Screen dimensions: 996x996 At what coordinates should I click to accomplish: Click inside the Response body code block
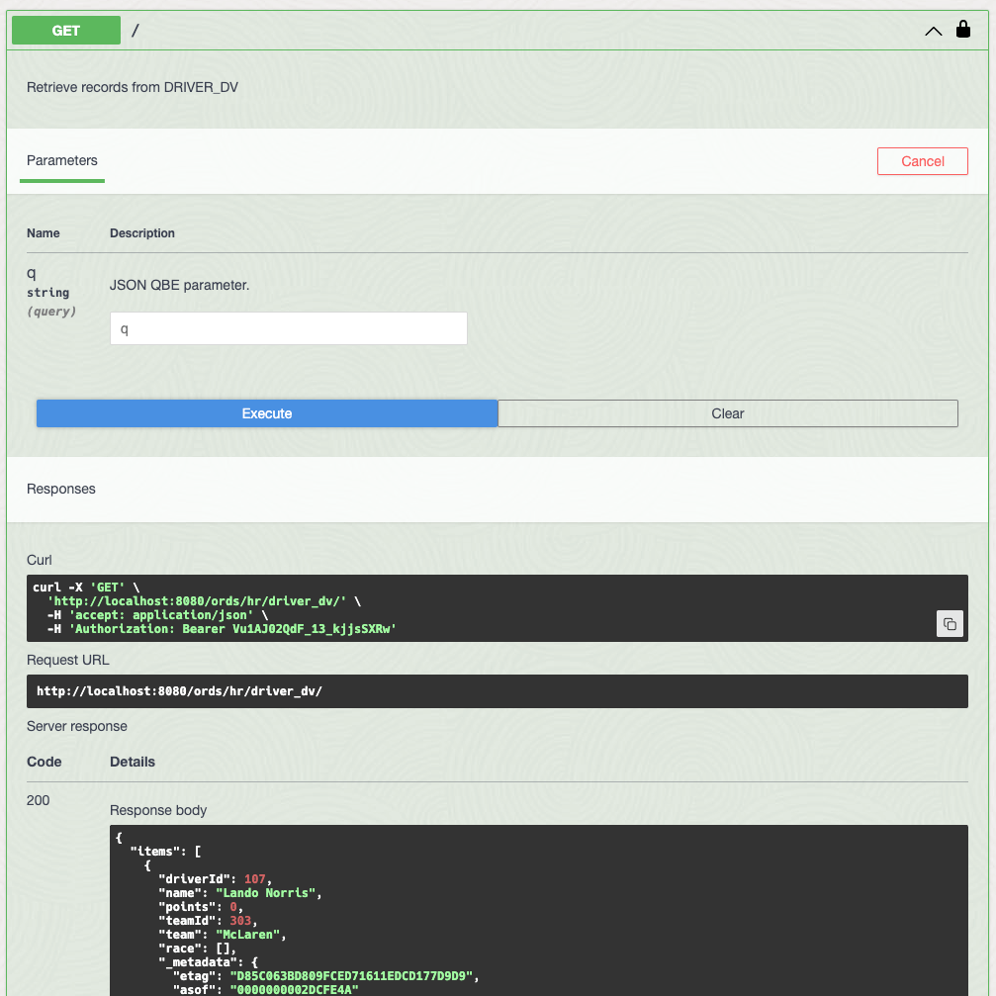click(593, 910)
